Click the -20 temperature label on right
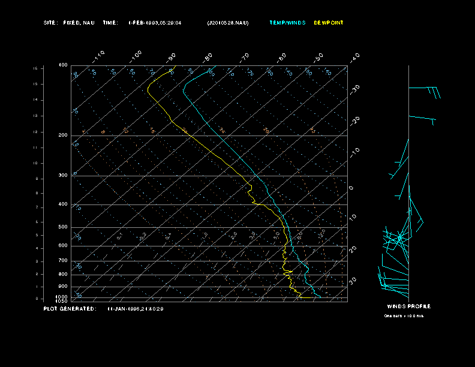The height and width of the screenshot is (367, 475). (354, 121)
